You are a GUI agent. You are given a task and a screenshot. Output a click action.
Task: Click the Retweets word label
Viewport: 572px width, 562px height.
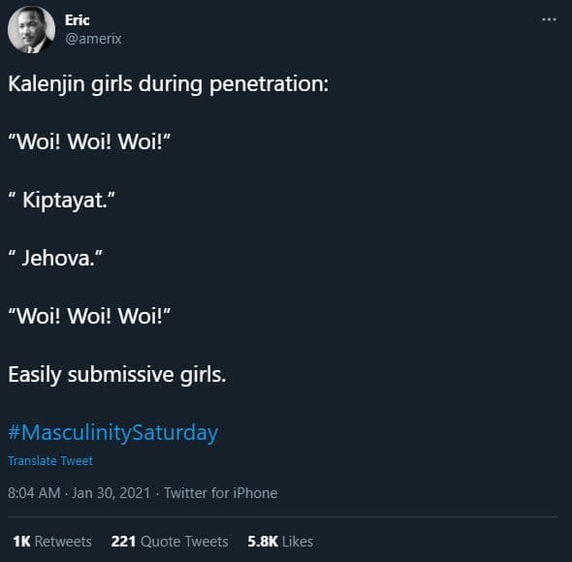coord(63,542)
